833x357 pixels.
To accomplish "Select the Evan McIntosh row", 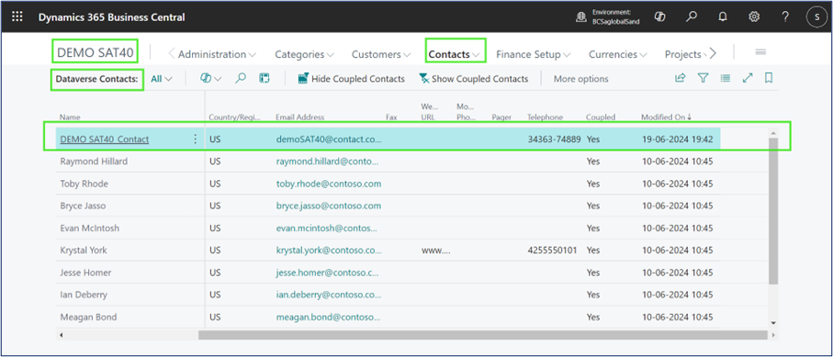I will 388,229.
